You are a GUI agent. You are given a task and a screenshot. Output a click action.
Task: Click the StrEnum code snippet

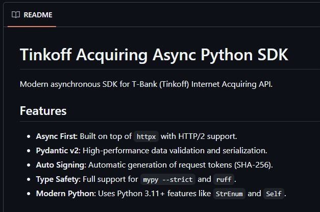click(230, 194)
